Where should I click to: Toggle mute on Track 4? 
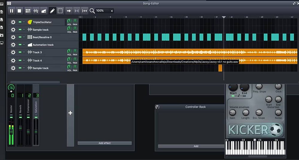20,61
